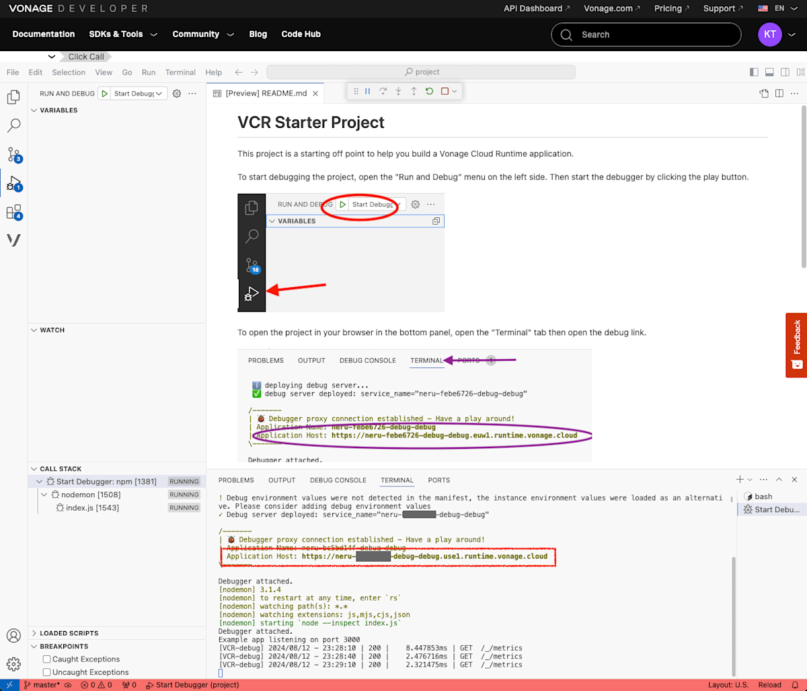This screenshot has height=691, width=807.
Task: Click the project command center box
Action: click(x=421, y=72)
